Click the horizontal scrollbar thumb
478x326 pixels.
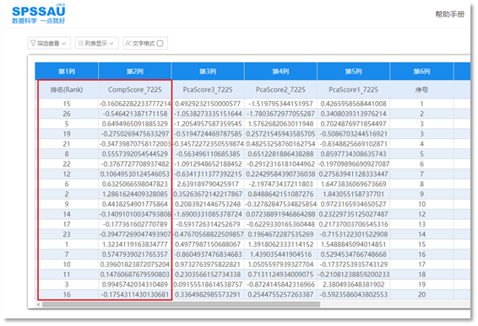pyautogui.click(x=181, y=304)
